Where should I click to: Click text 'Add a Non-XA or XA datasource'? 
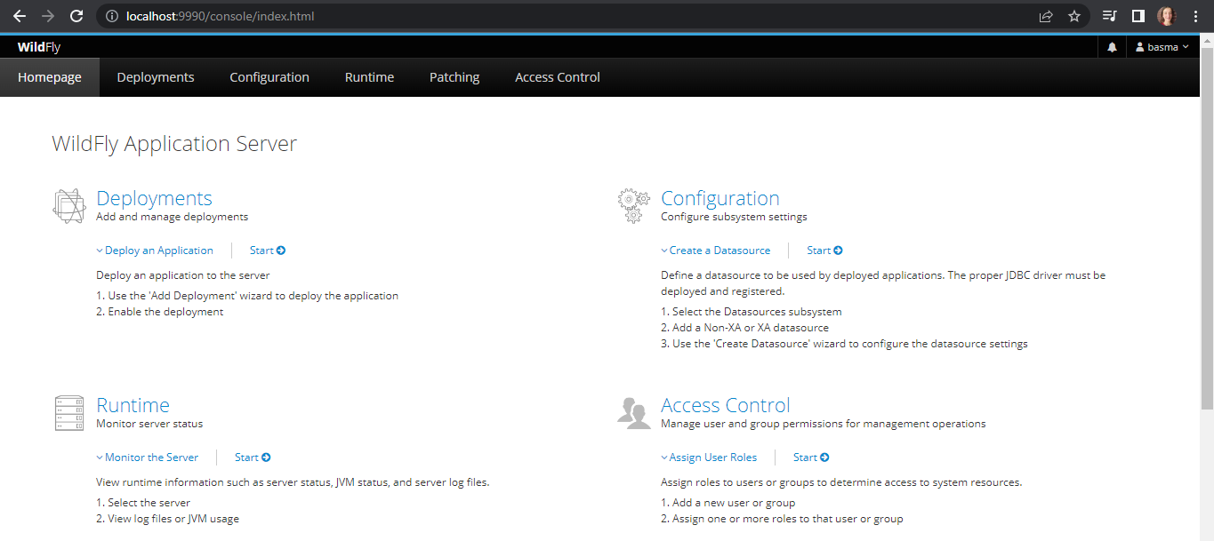[x=751, y=328]
